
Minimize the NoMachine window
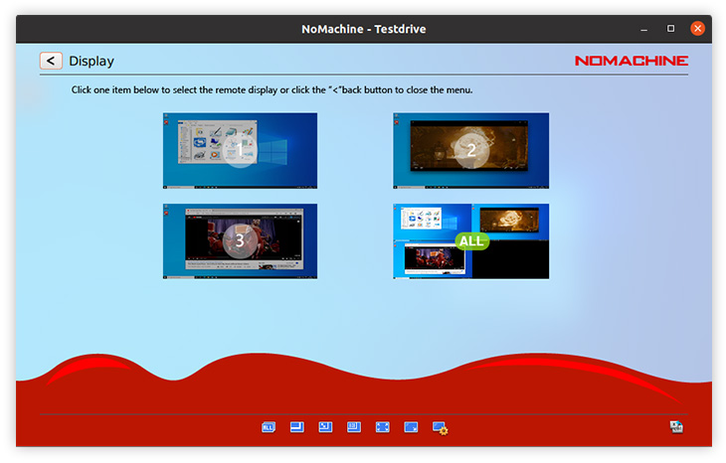pos(643,29)
